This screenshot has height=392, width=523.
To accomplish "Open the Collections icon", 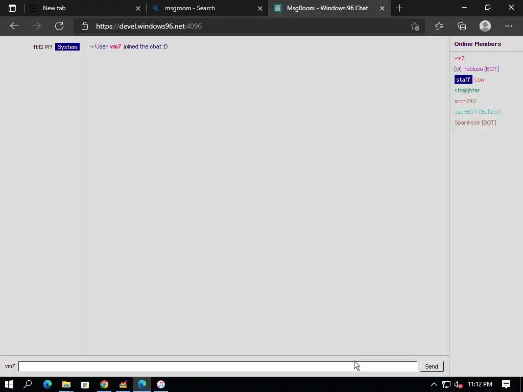I will pyautogui.click(x=462, y=26).
